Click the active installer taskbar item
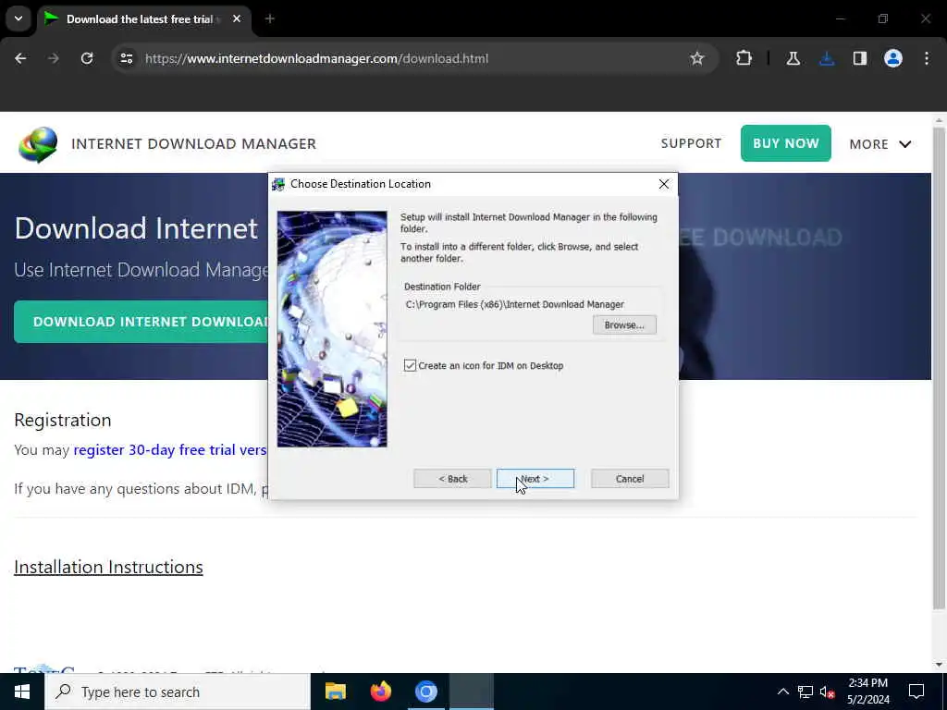 click(x=472, y=692)
